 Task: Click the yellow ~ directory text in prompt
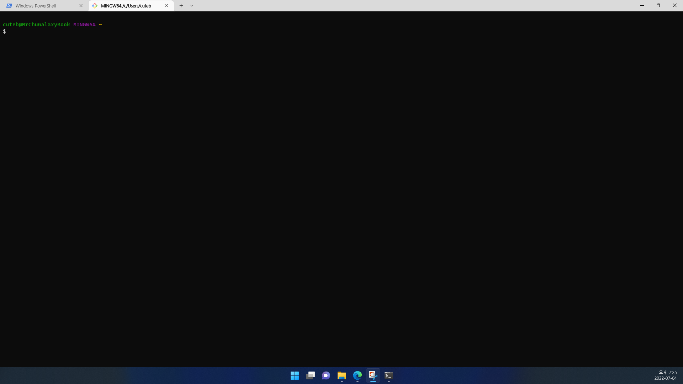coord(100,25)
